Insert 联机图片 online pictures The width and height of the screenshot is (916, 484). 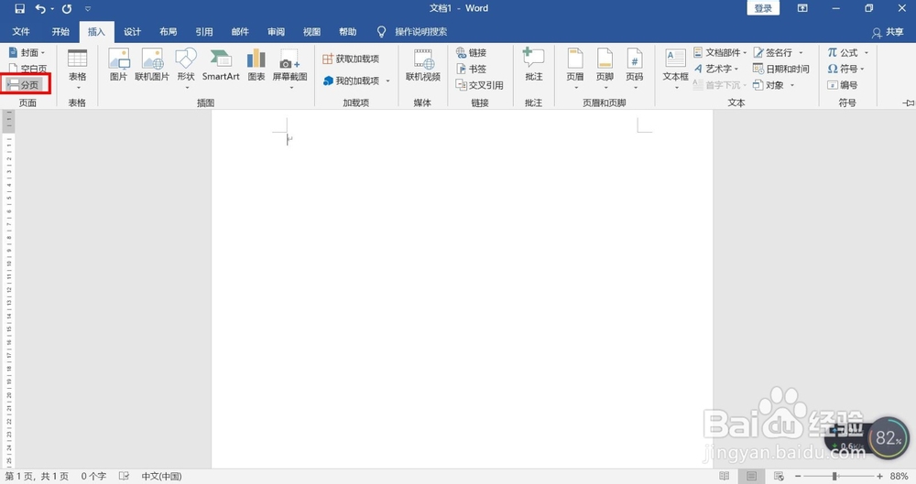pyautogui.click(x=152, y=65)
